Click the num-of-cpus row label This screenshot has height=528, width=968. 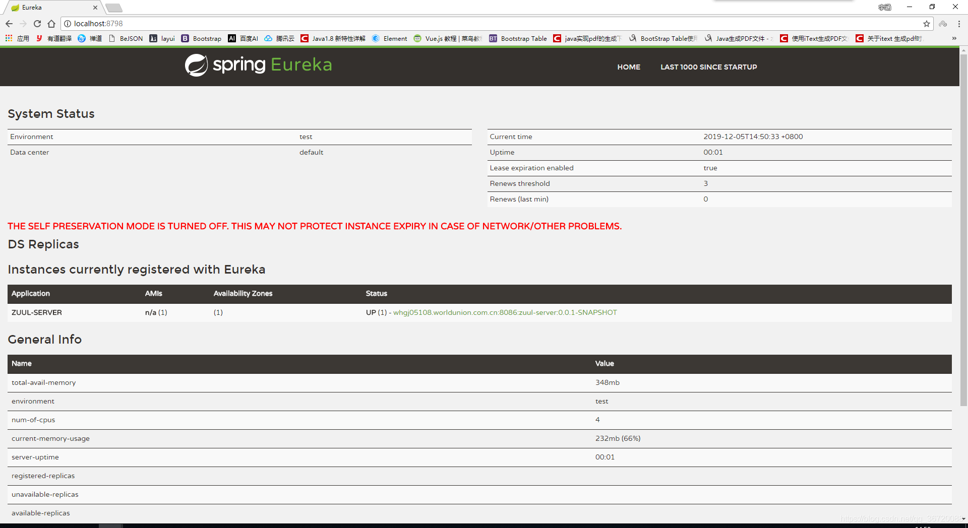pos(33,420)
